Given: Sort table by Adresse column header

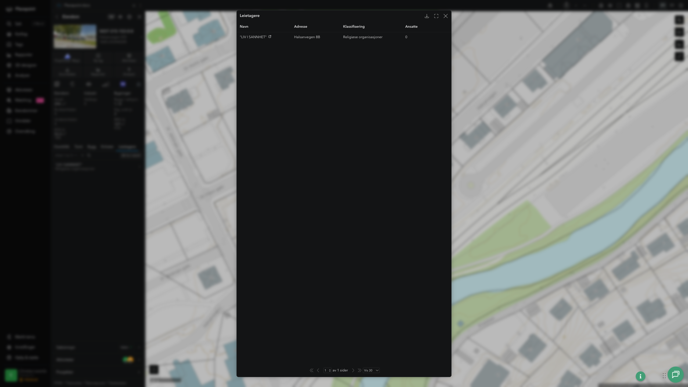Looking at the screenshot, I should [300, 26].
